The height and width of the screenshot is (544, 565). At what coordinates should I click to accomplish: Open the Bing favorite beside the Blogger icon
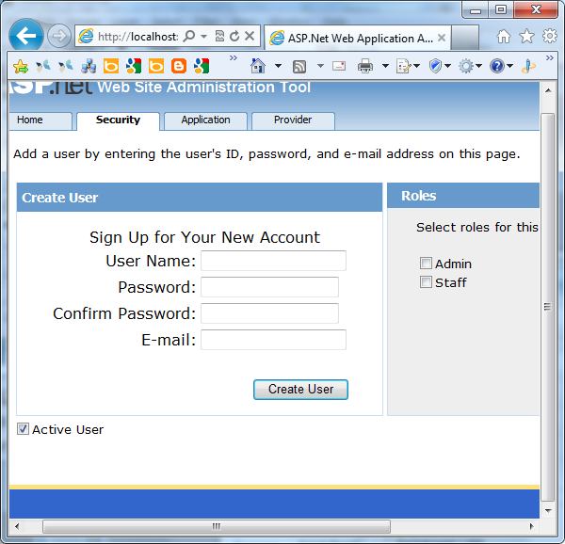[156, 66]
